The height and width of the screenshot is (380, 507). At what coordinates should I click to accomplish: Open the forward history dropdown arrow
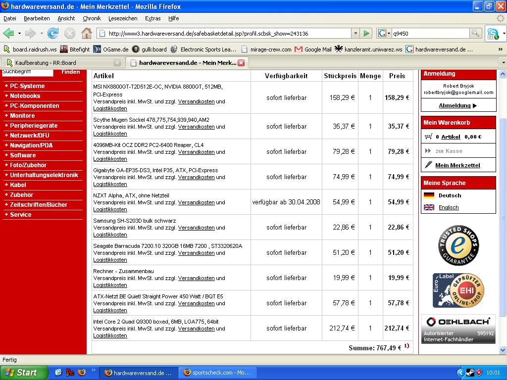(42, 33)
